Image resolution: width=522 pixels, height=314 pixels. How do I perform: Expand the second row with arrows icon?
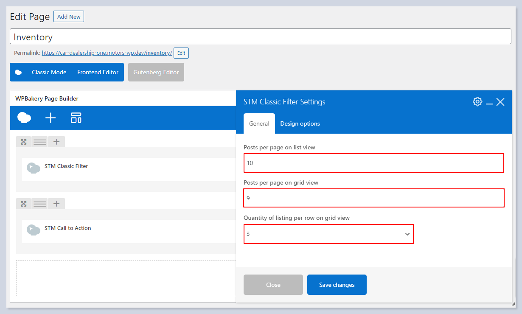coord(24,204)
